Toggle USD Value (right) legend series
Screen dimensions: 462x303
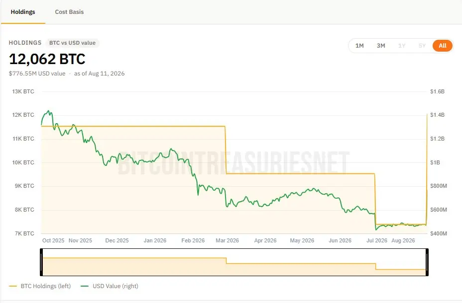coord(110,286)
